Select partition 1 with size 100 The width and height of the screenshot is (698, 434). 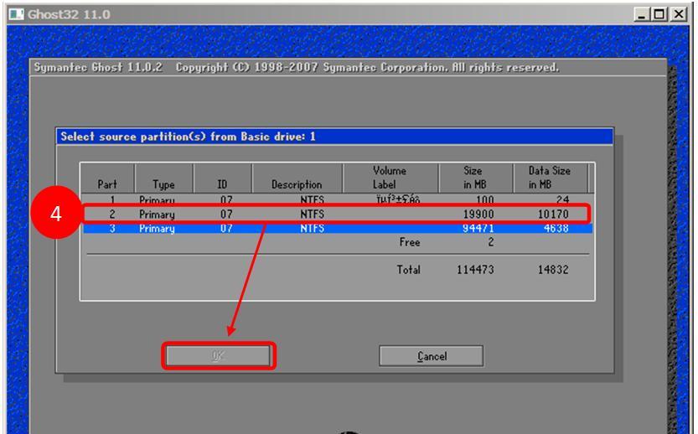point(338,200)
